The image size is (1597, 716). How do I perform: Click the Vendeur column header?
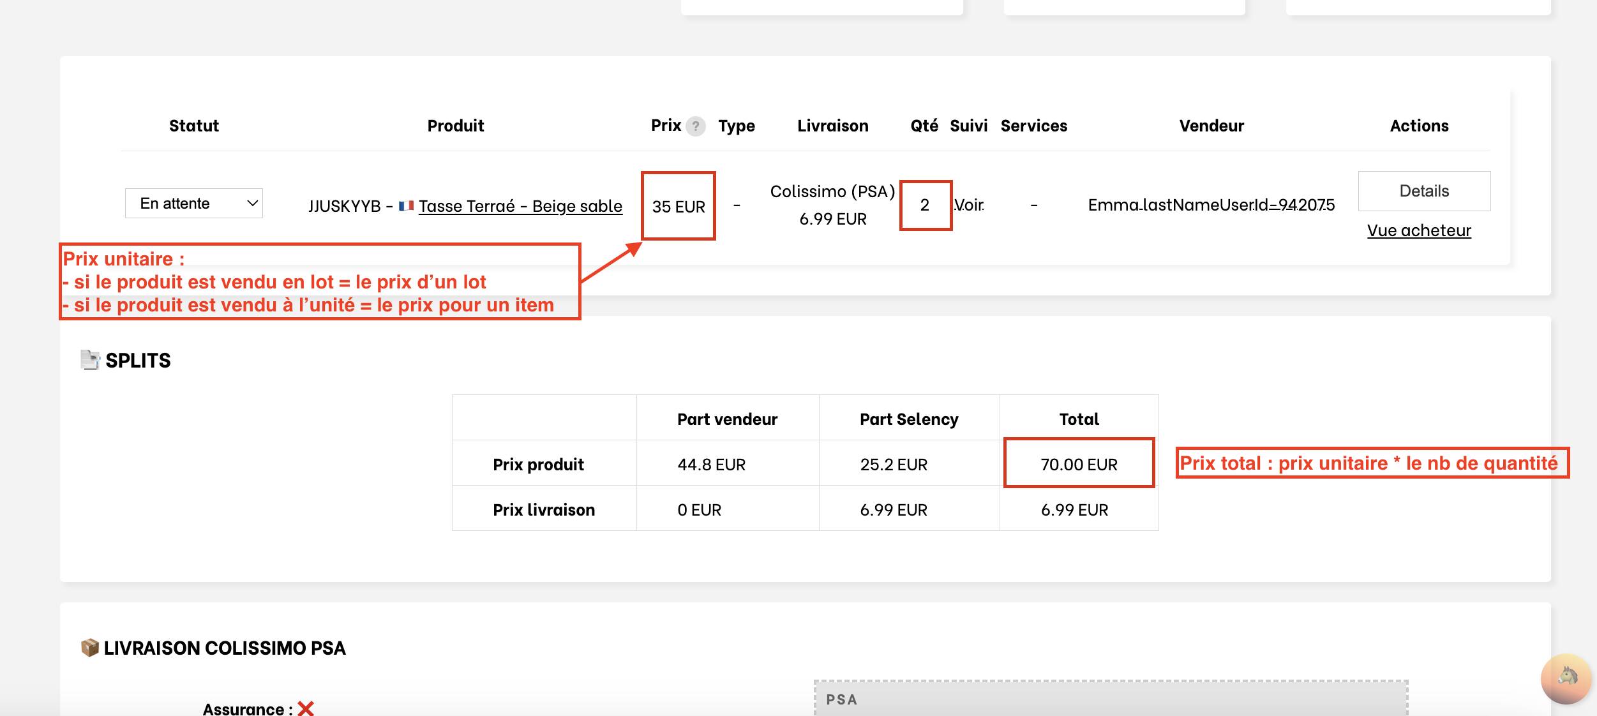coord(1211,126)
